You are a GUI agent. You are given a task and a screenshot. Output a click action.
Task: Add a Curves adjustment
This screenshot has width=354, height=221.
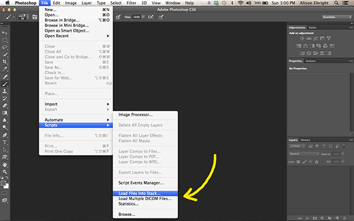click(315, 38)
